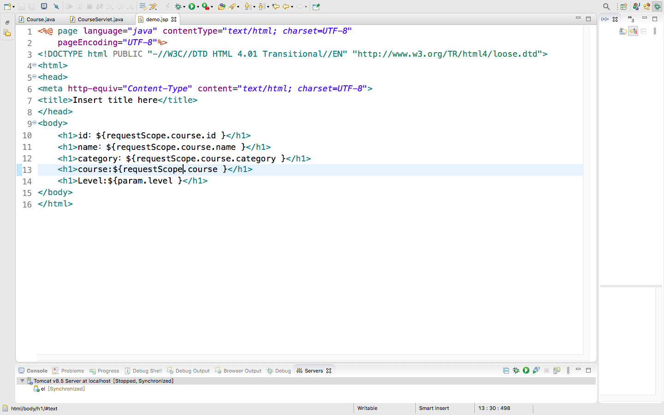Click the Search flashlight icon in toolbar
This screenshot has width=664, height=415.
[232, 6]
